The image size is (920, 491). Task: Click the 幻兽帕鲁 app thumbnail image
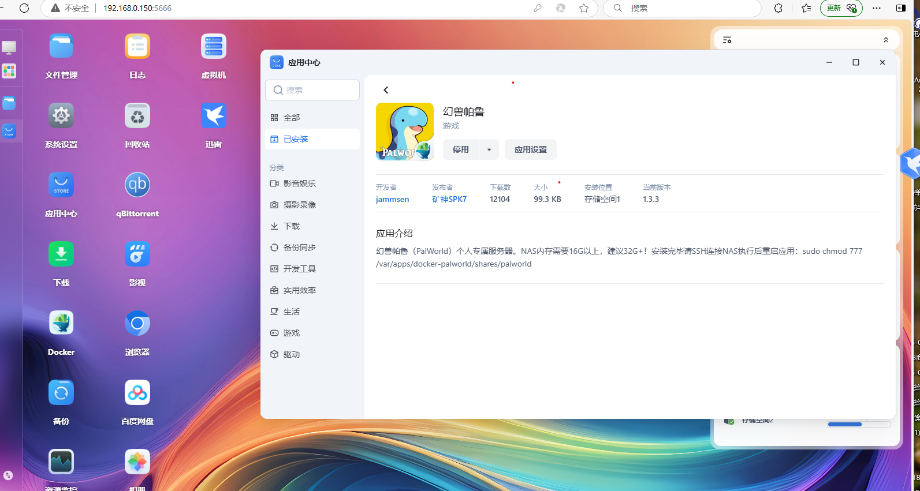pos(405,132)
